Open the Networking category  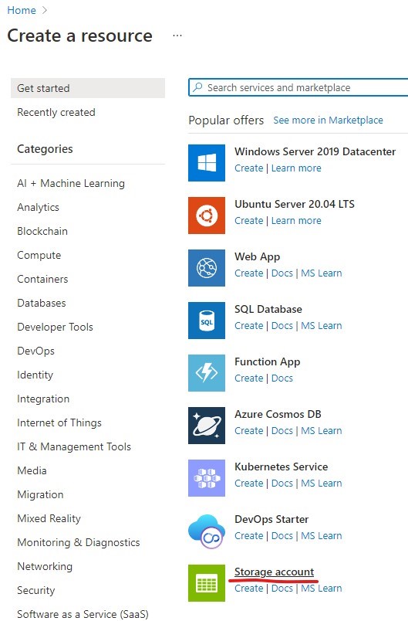pos(45,566)
